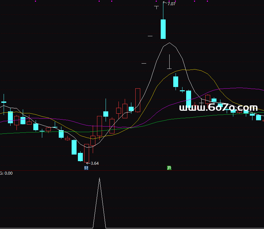Screen dimensions: 264x229
Task: Click the magenta moving average line at right edge
Action: (262, 90)
